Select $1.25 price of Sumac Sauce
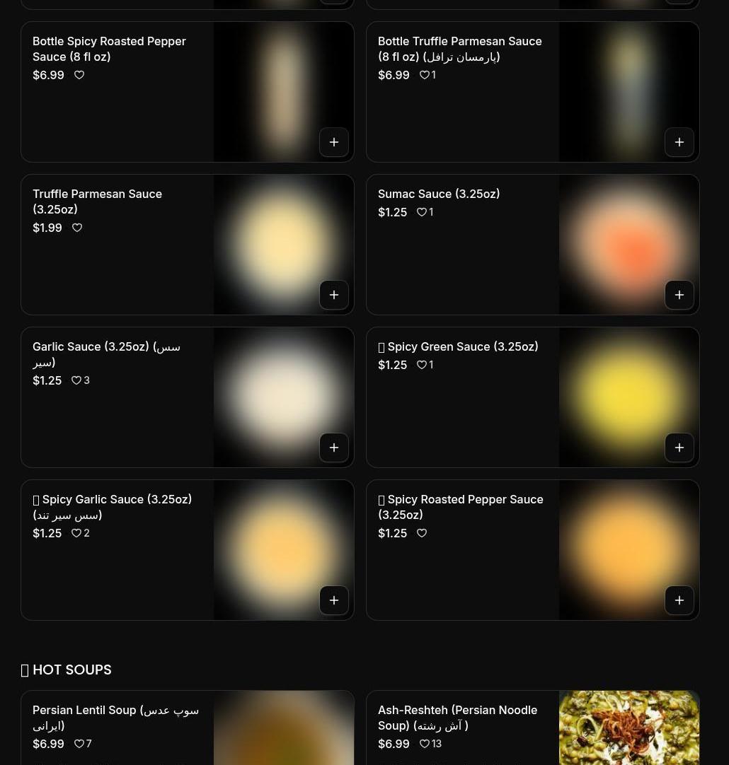The height and width of the screenshot is (765, 729). coord(393,212)
